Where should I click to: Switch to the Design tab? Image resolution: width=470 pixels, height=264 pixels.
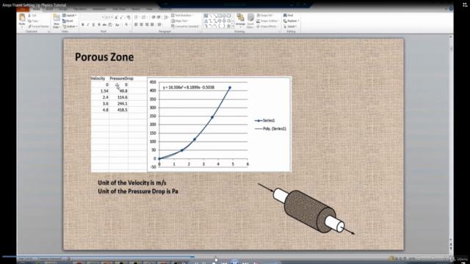pos(63,10)
